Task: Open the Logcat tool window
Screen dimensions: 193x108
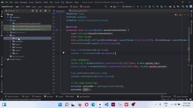Action: pos(59,97)
